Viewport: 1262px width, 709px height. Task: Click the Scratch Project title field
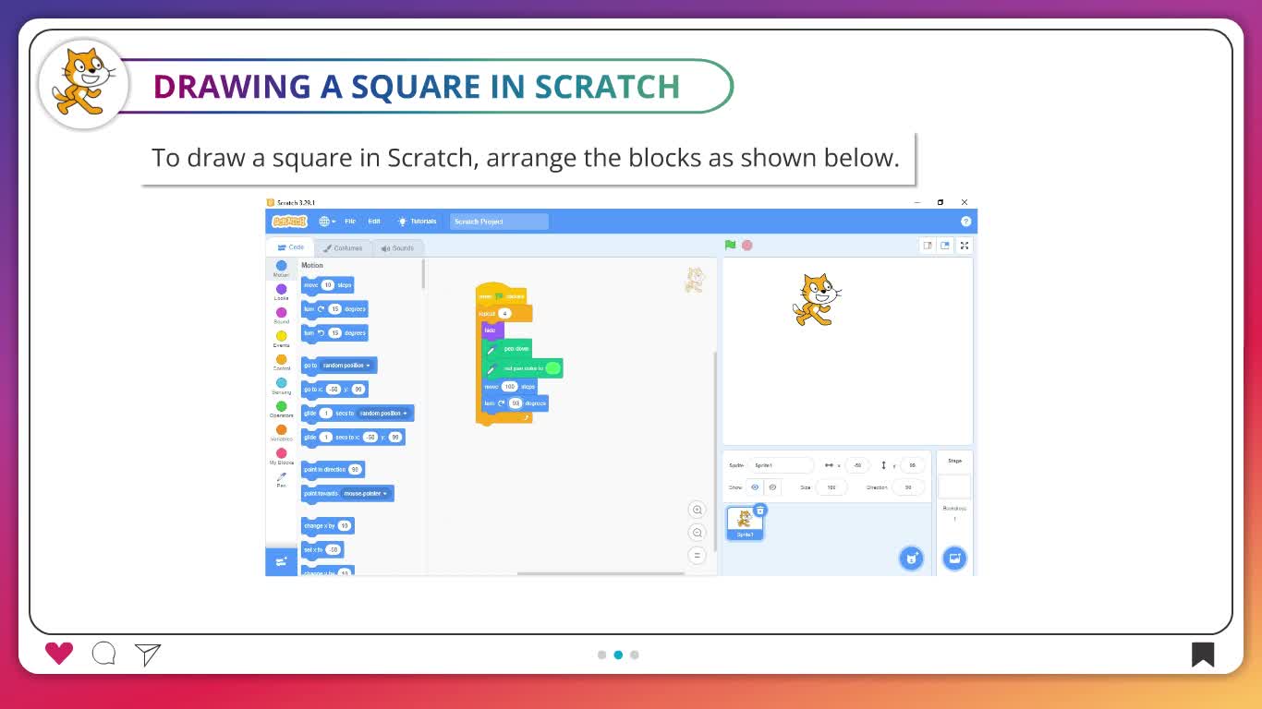click(x=499, y=222)
